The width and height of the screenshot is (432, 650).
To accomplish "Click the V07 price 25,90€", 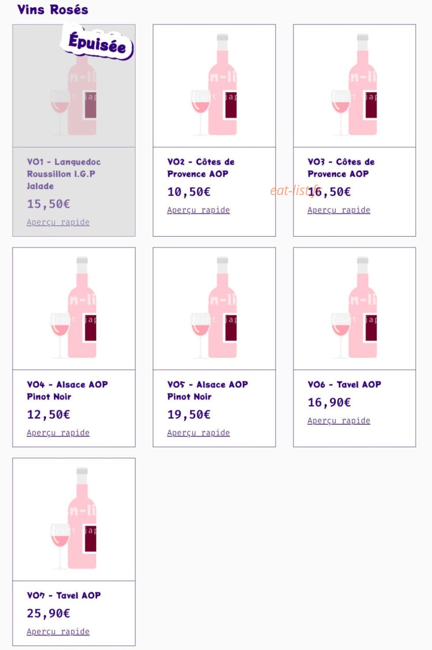I will click(x=48, y=613).
